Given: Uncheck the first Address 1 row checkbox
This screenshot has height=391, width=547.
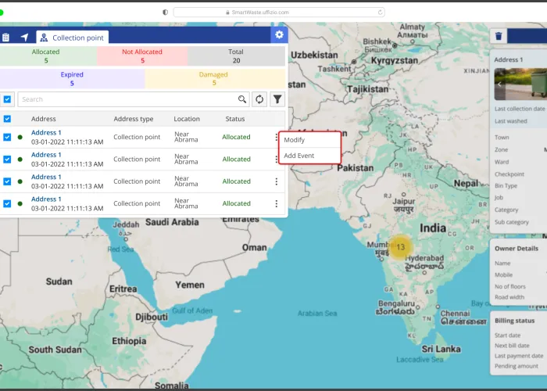Looking at the screenshot, I should tap(8, 137).
